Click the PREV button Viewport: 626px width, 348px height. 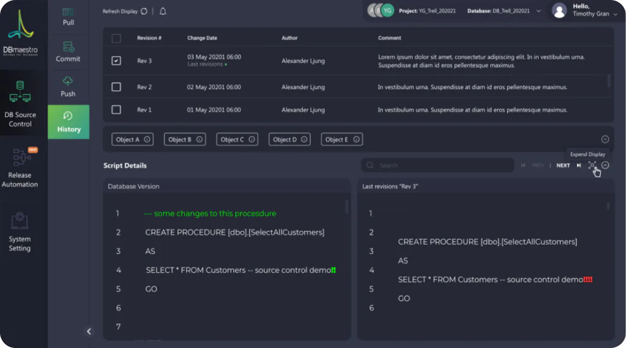[x=538, y=165]
